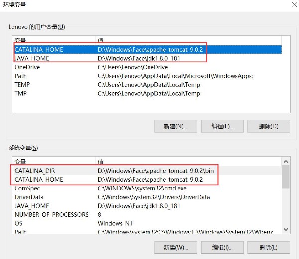
Task: Click 删除(D) button for user variables
Action: (269, 126)
